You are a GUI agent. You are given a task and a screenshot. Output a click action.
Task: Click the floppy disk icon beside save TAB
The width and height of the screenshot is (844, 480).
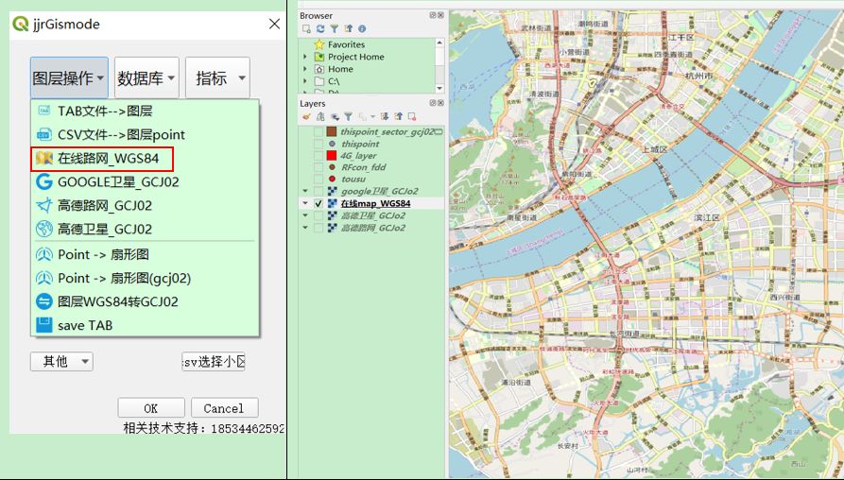coord(44,325)
